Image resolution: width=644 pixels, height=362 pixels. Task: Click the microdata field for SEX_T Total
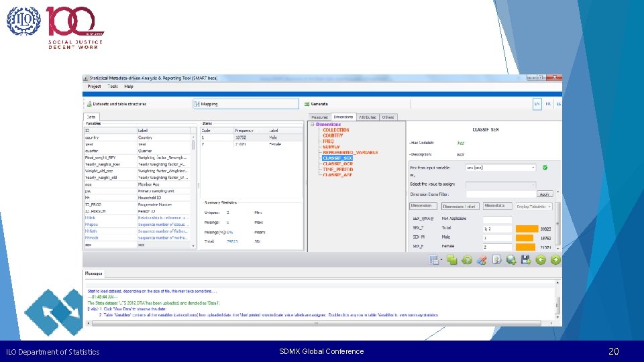(x=497, y=229)
